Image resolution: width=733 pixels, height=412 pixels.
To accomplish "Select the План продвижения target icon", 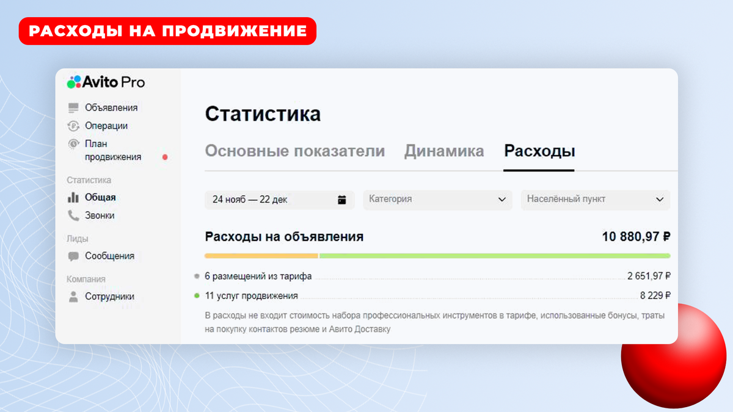I will click(x=73, y=144).
